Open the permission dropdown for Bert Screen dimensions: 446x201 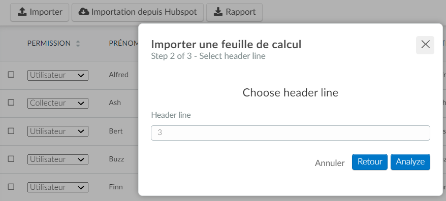pos(58,131)
